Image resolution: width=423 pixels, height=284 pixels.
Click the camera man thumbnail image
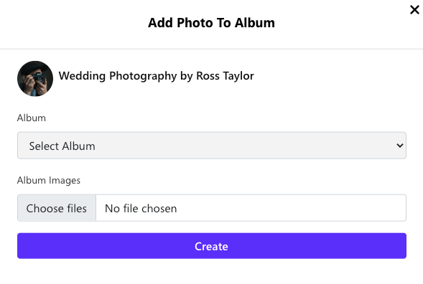pos(35,79)
